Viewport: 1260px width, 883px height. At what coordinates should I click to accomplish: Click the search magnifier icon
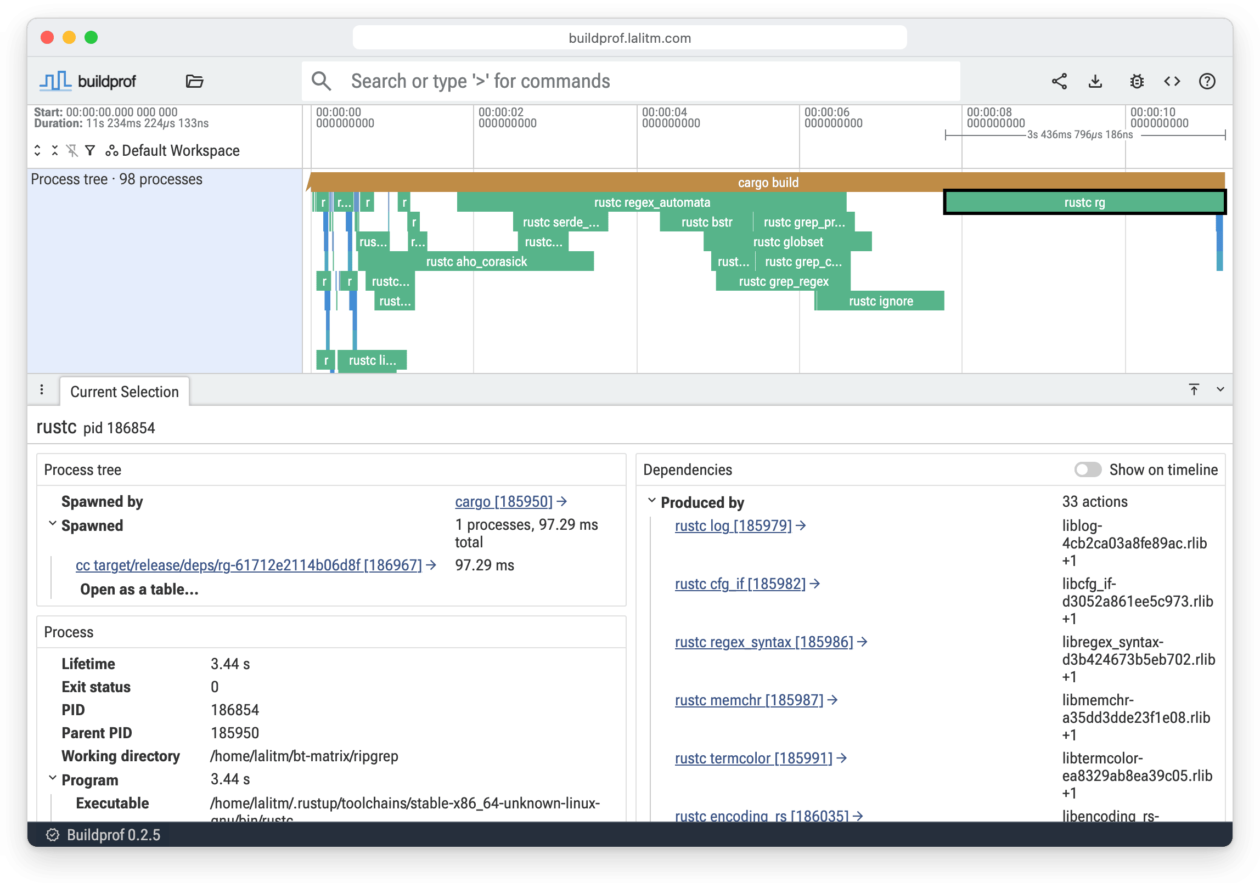click(321, 81)
